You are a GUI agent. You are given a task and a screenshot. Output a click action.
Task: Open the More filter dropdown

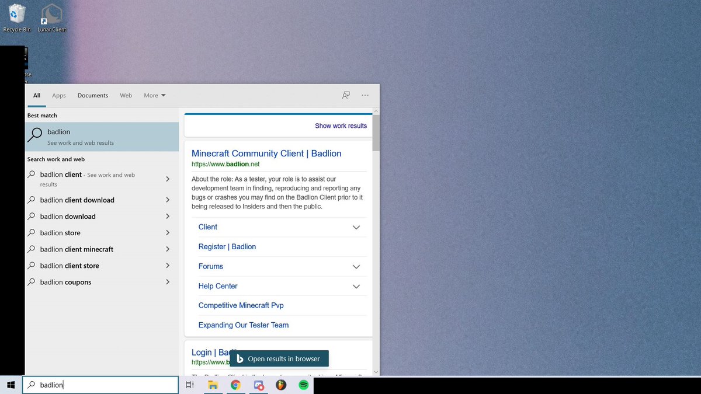155,95
